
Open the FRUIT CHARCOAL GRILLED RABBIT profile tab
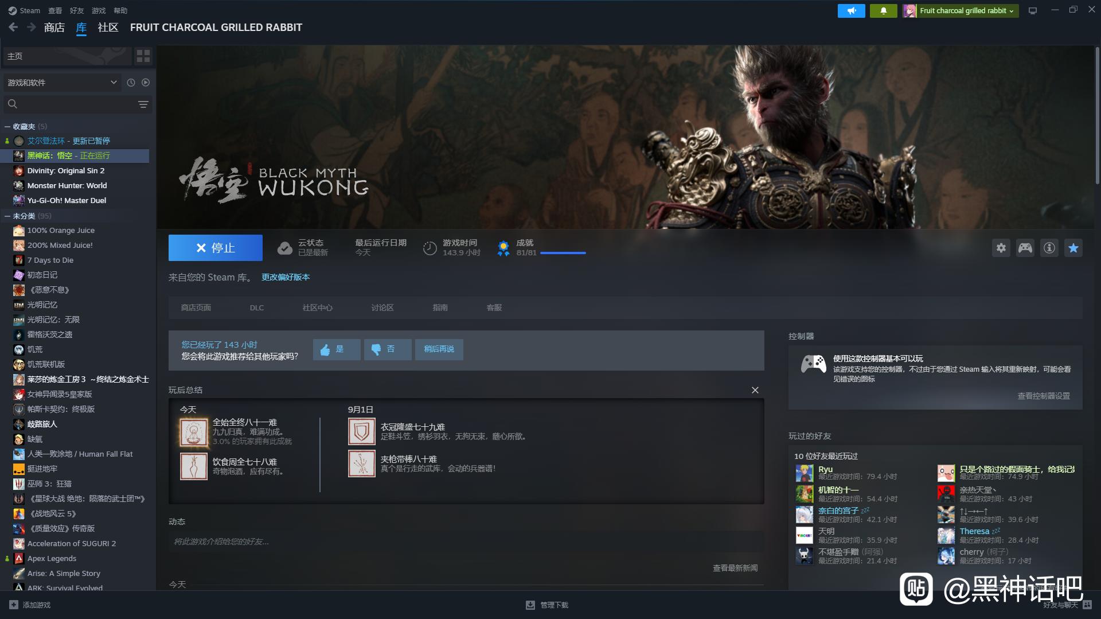(x=216, y=27)
